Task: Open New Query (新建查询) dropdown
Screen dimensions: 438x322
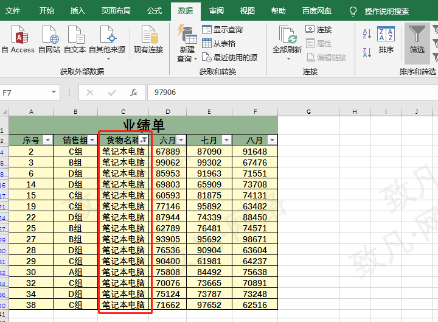Action: (187, 43)
